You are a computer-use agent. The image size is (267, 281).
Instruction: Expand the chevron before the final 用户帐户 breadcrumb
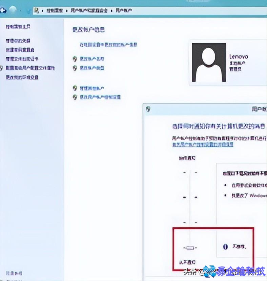[112, 11]
